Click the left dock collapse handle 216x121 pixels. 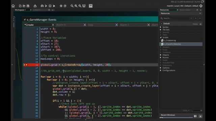pos(12,65)
